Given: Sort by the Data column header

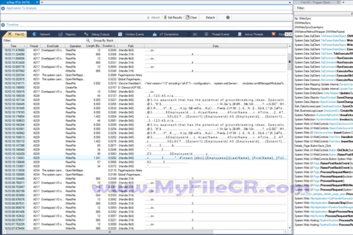Looking at the screenshot, I should 215,46.
